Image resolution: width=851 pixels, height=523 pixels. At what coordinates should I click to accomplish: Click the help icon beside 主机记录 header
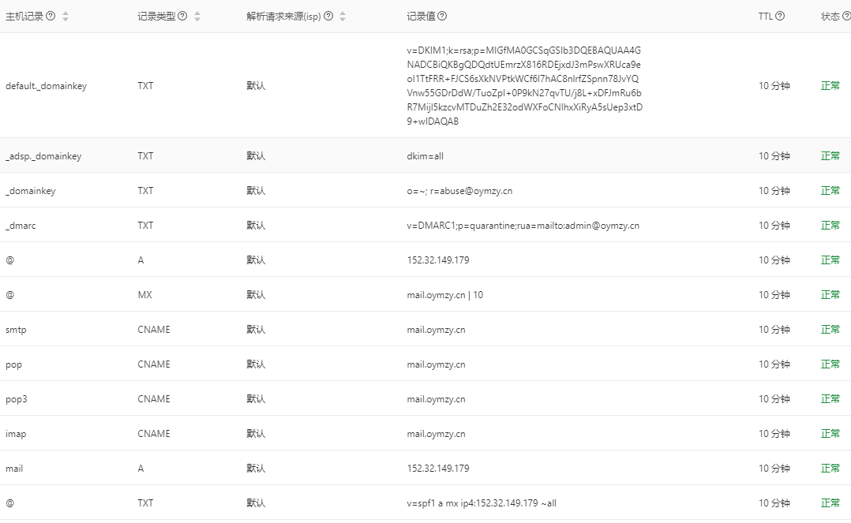(51, 17)
